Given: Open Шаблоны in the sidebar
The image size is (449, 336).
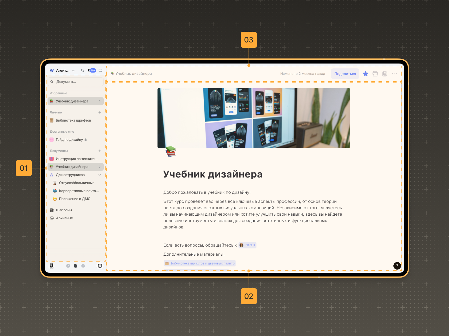Looking at the screenshot, I should pos(64,210).
